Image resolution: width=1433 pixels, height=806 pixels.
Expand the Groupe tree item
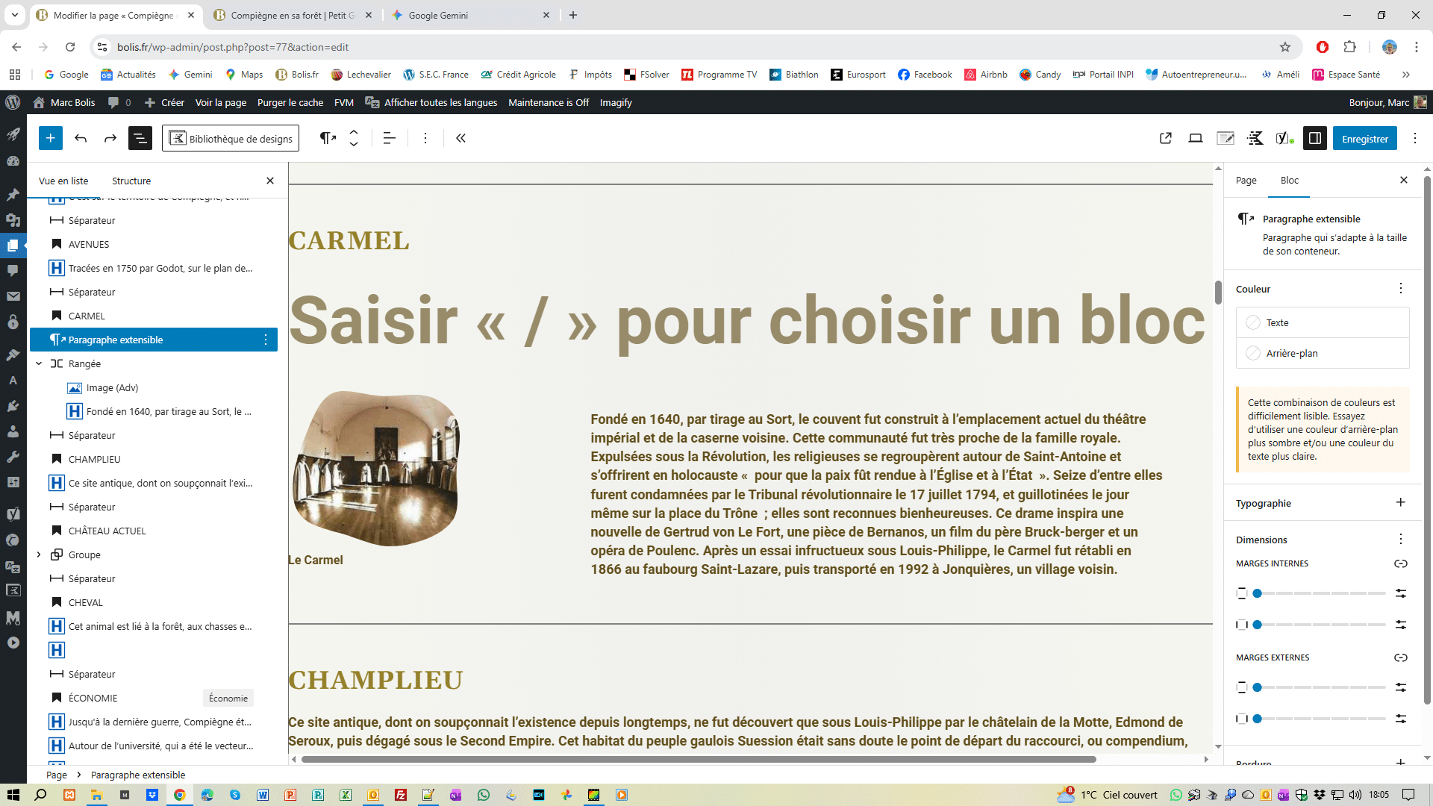click(x=39, y=554)
